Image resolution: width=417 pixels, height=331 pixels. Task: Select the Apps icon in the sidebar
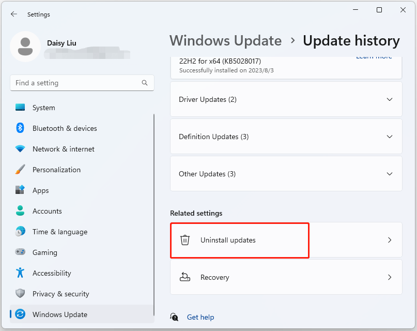[20, 190]
